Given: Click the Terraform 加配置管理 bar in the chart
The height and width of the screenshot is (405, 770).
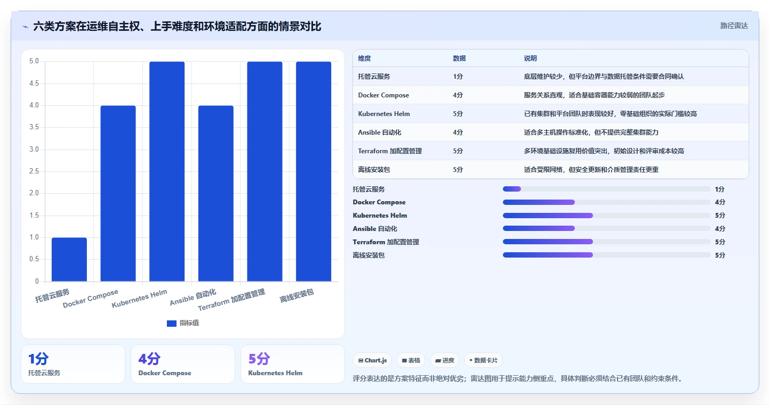Looking at the screenshot, I should 264,171.
